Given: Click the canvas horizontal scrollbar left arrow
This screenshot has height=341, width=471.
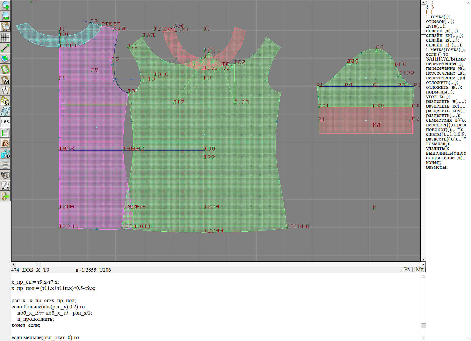Looking at the screenshot, I should [x=14, y=264].
